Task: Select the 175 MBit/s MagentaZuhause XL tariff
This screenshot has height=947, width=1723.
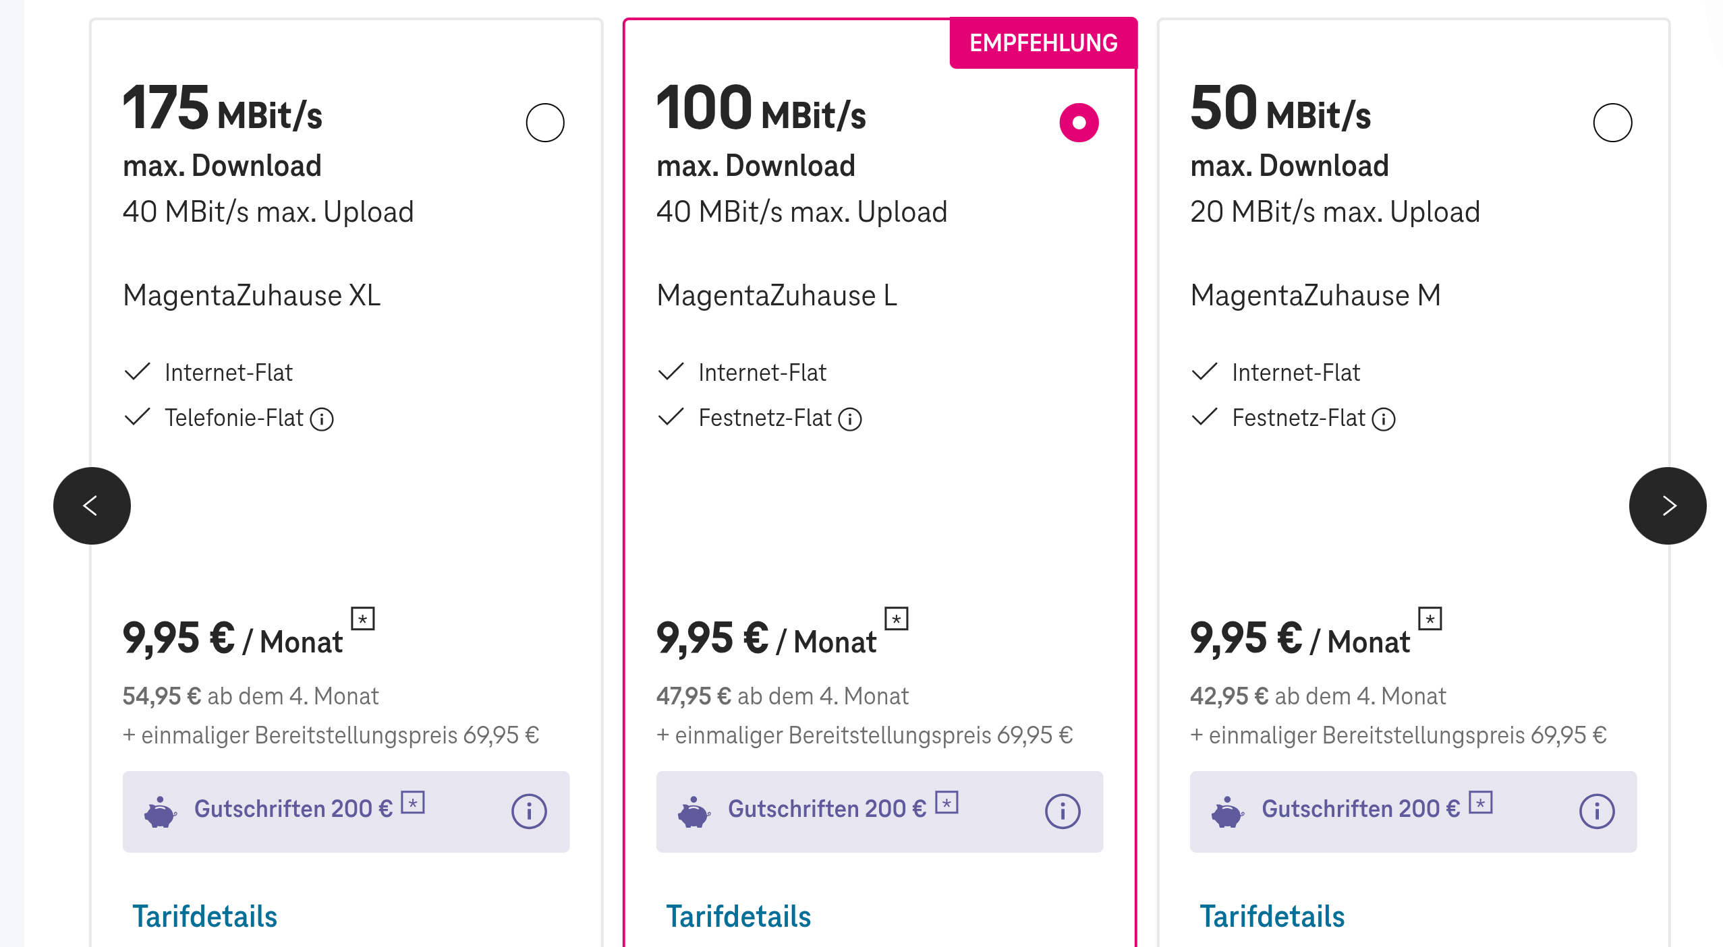Action: (x=546, y=122)
